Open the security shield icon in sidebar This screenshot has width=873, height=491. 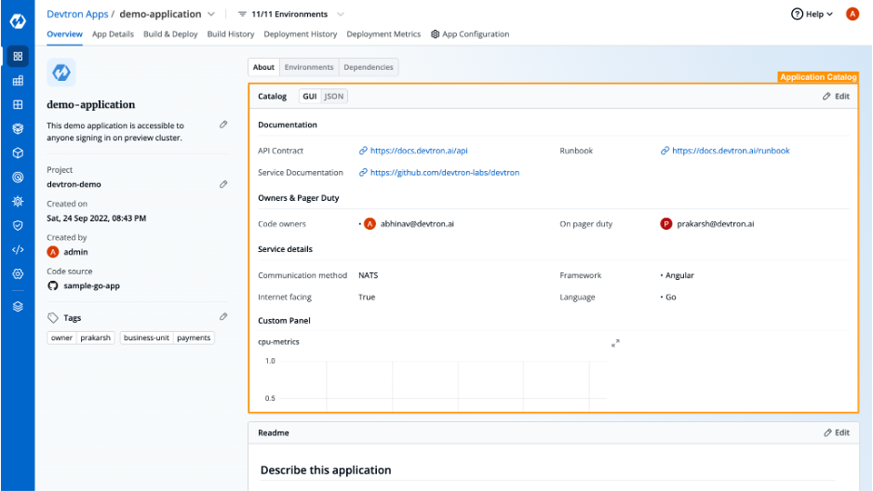click(18, 225)
